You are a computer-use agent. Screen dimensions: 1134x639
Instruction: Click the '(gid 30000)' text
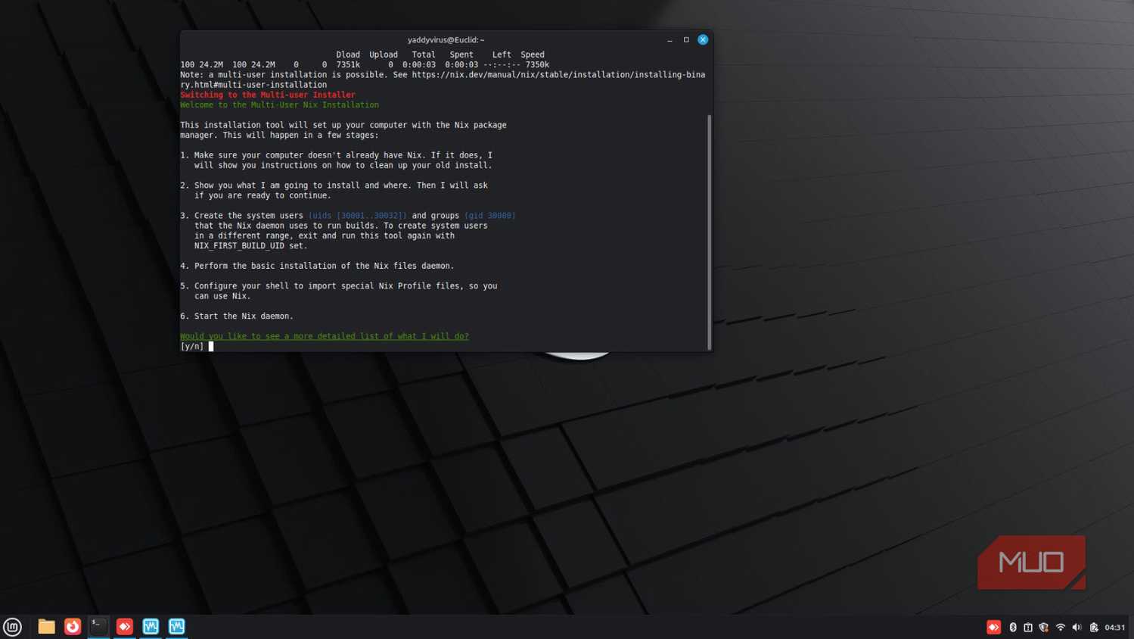[x=489, y=216]
